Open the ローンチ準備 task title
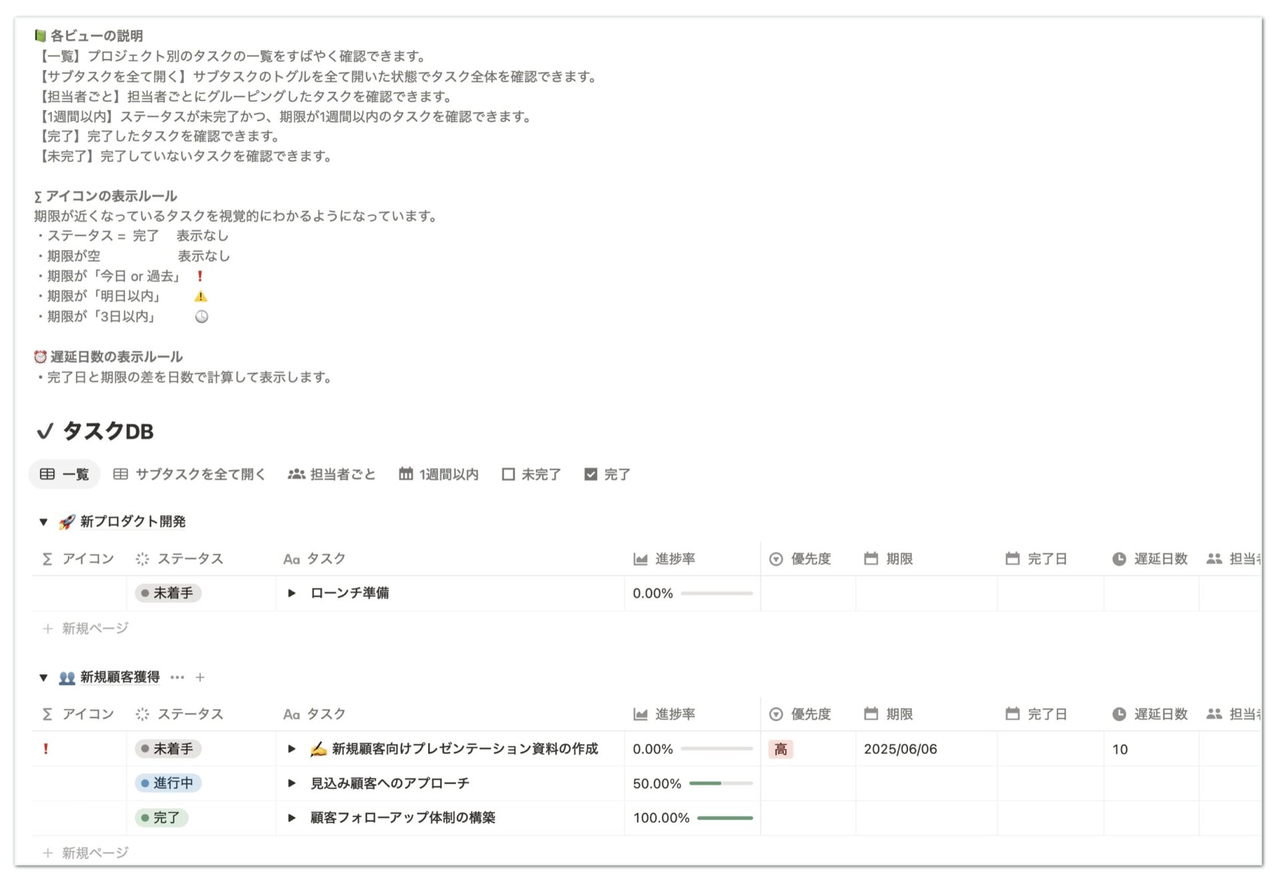1278x885 pixels. (x=349, y=593)
